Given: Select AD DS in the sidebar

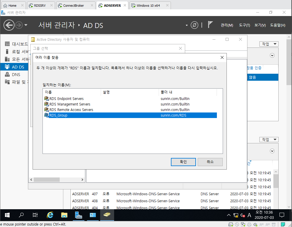Looking at the screenshot, I should (14, 67).
